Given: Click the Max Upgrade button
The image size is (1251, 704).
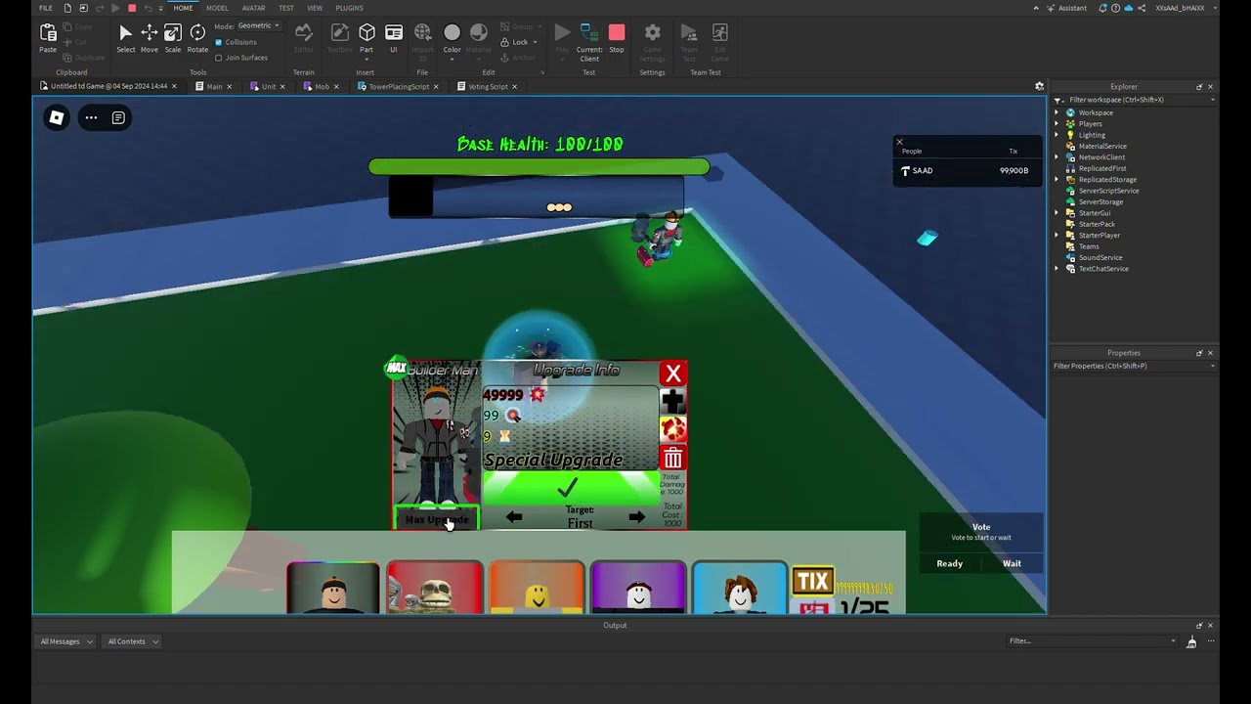Looking at the screenshot, I should 436,519.
